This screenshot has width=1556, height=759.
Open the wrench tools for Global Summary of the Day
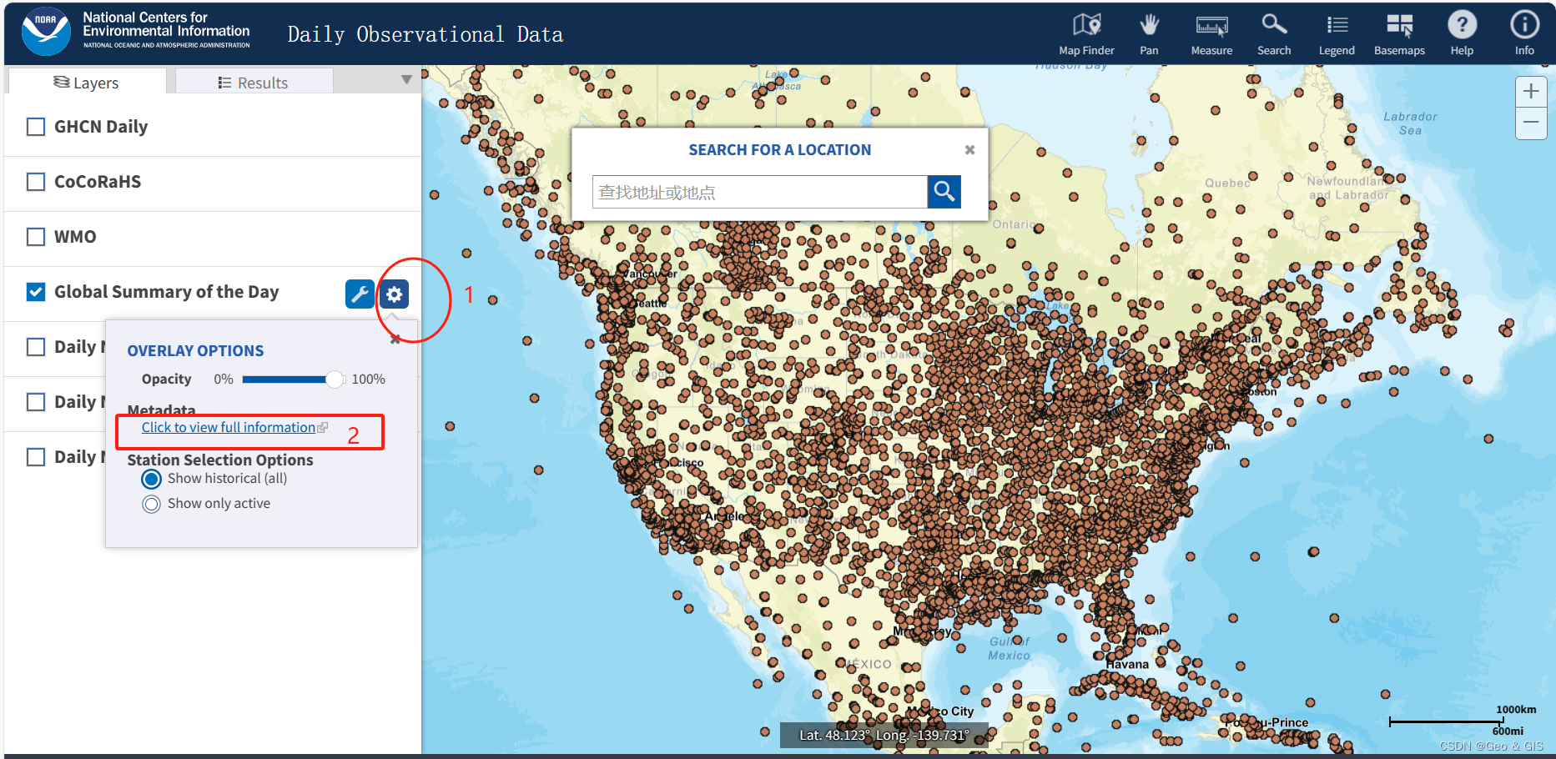pos(360,294)
